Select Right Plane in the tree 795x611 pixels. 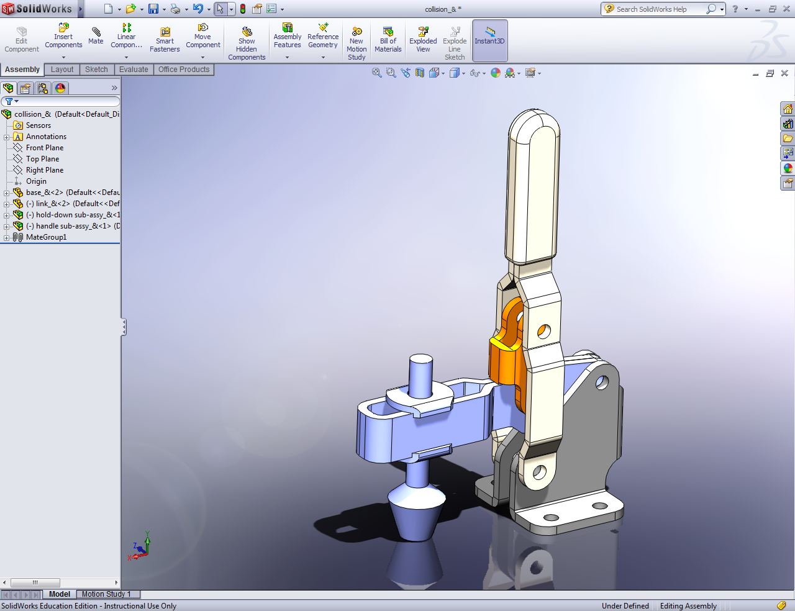[45, 170]
